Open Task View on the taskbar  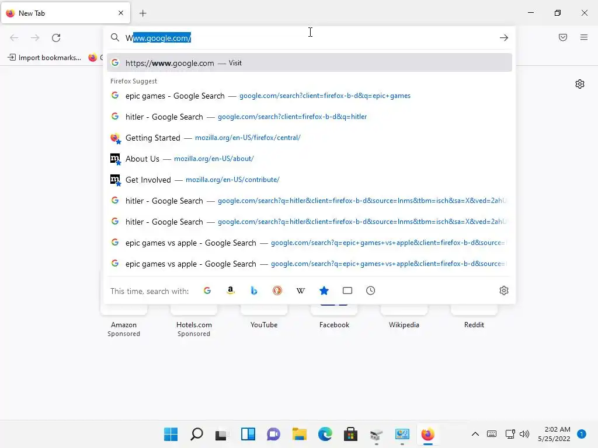point(222,434)
